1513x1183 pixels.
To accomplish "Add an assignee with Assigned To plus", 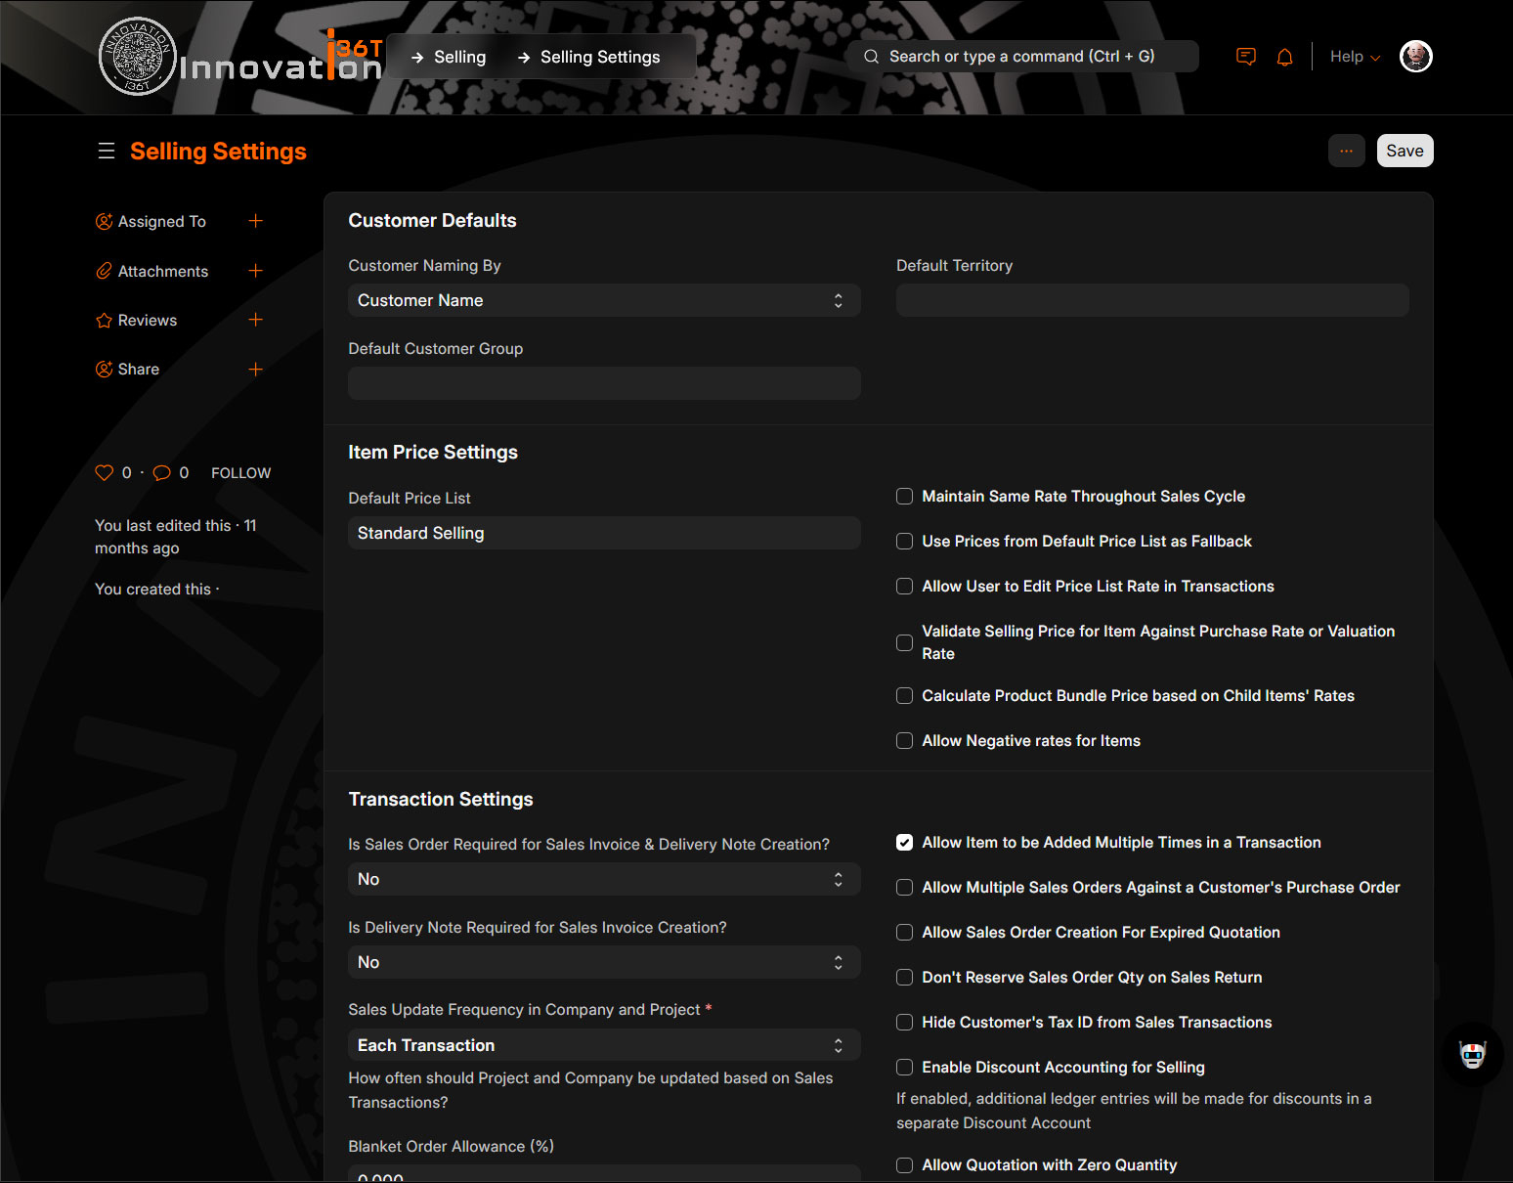I will pyautogui.click(x=255, y=221).
